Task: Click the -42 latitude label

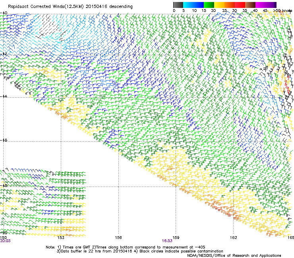Action: (4, 54)
